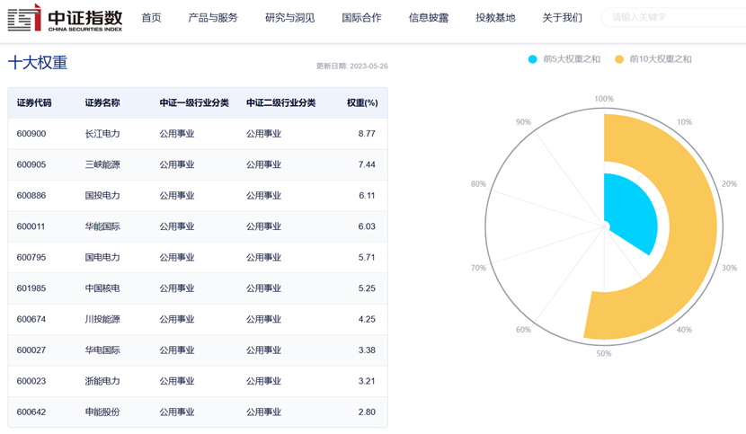Select stock code 600674
Image resolution: width=746 pixels, height=434 pixels.
pyautogui.click(x=31, y=319)
